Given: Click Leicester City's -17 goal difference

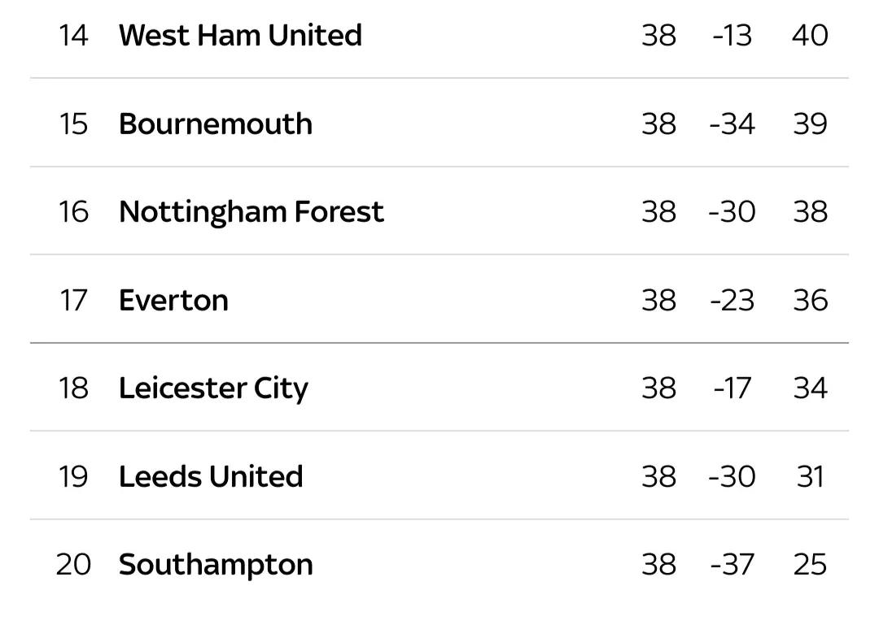Looking at the screenshot, I should (x=732, y=388).
